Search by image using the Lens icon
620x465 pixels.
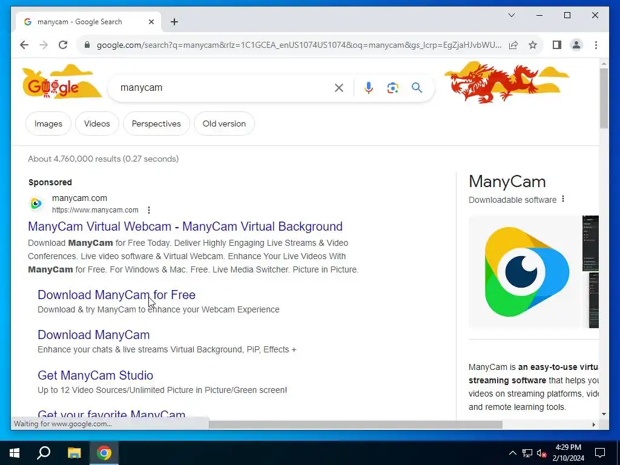[x=392, y=88]
